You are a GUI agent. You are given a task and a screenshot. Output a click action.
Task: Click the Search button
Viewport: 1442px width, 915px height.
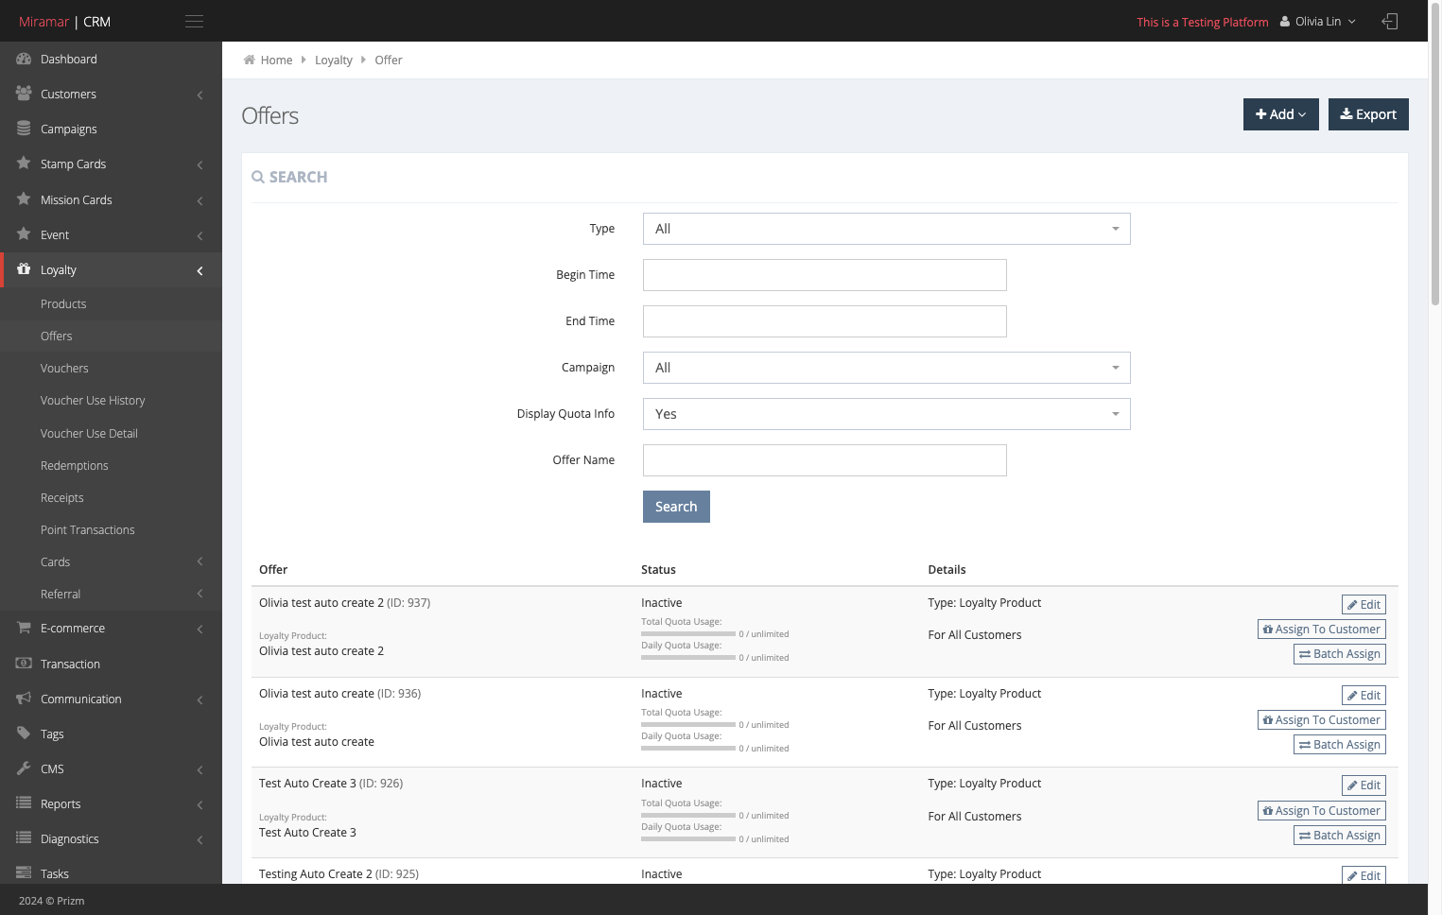point(676,507)
